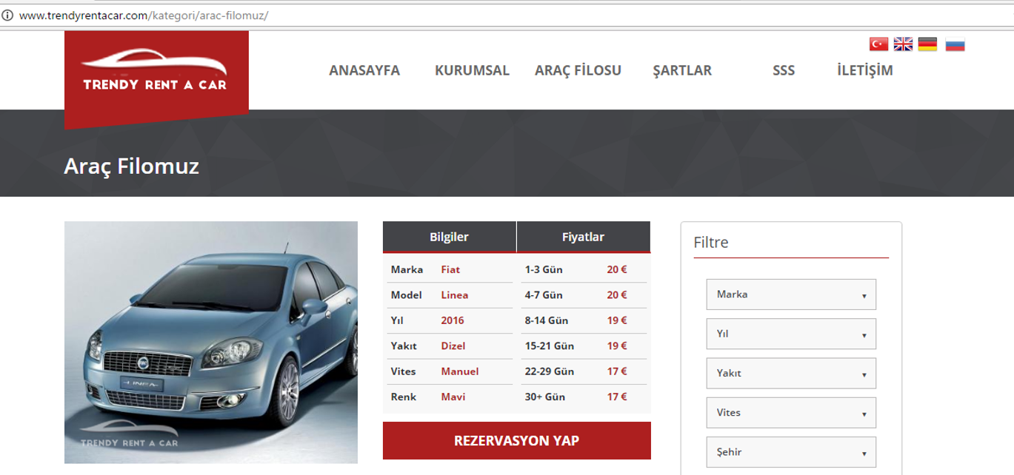The height and width of the screenshot is (475, 1014).
Task: Expand the Yakıt filter dropdown
Action: coord(791,374)
